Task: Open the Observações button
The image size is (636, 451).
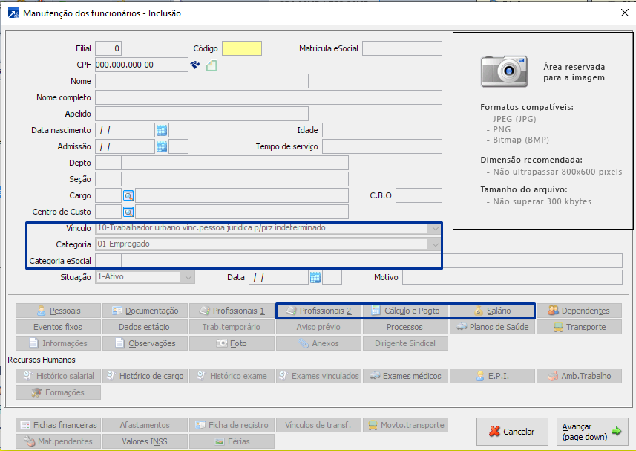Action: pos(145,343)
